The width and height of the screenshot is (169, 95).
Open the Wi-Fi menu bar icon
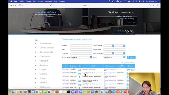(x=133, y=1)
